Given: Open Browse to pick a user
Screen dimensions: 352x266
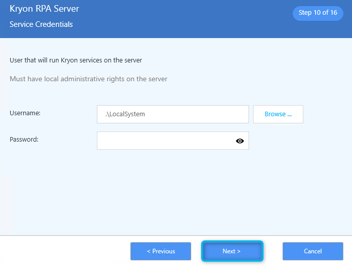Looking at the screenshot, I should 278,114.
